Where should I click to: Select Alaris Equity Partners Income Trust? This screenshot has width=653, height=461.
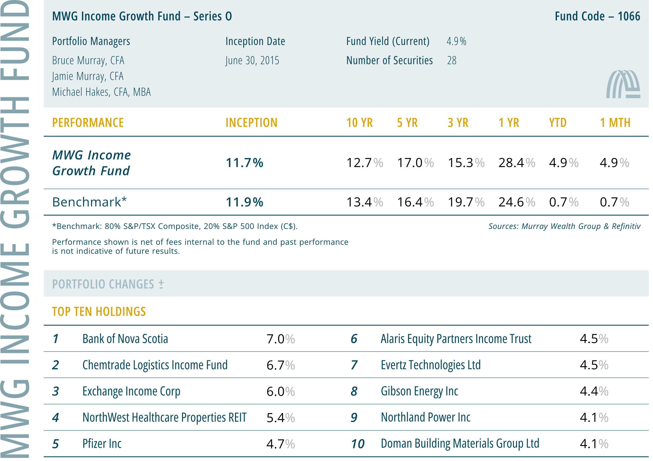pyautogui.click(x=456, y=339)
